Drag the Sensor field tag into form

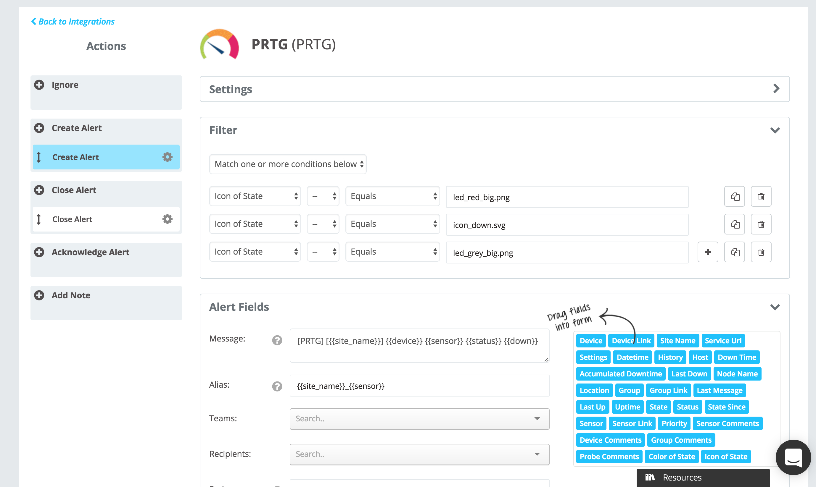(591, 423)
